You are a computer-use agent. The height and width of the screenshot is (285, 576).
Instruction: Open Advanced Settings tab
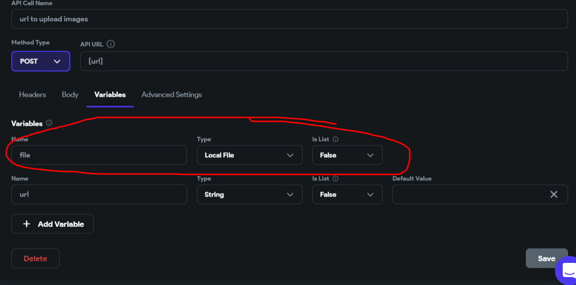pos(171,94)
